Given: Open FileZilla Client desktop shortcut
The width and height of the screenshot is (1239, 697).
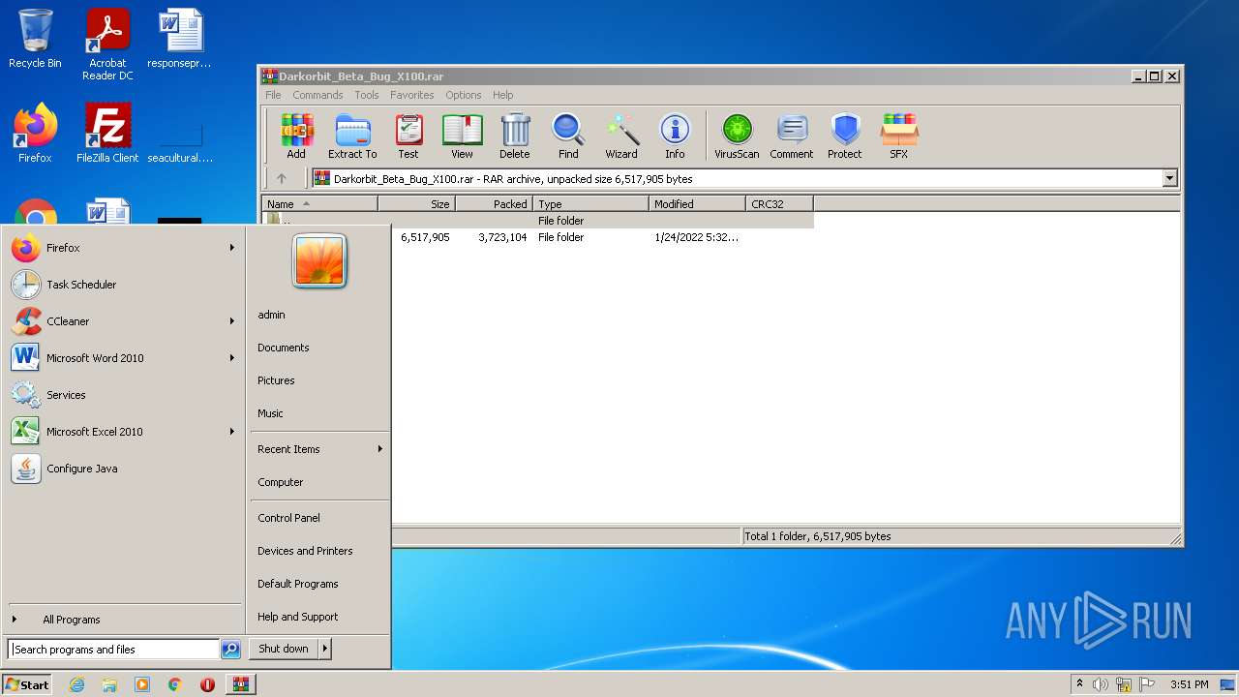Looking at the screenshot, I should pyautogui.click(x=107, y=134).
